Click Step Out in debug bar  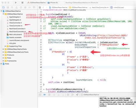coord(63,95)
